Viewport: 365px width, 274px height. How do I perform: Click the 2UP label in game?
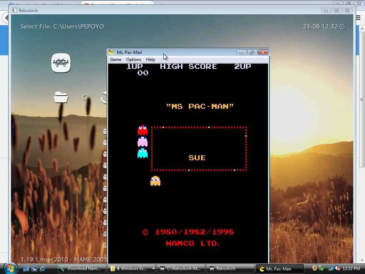coord(242,66)
